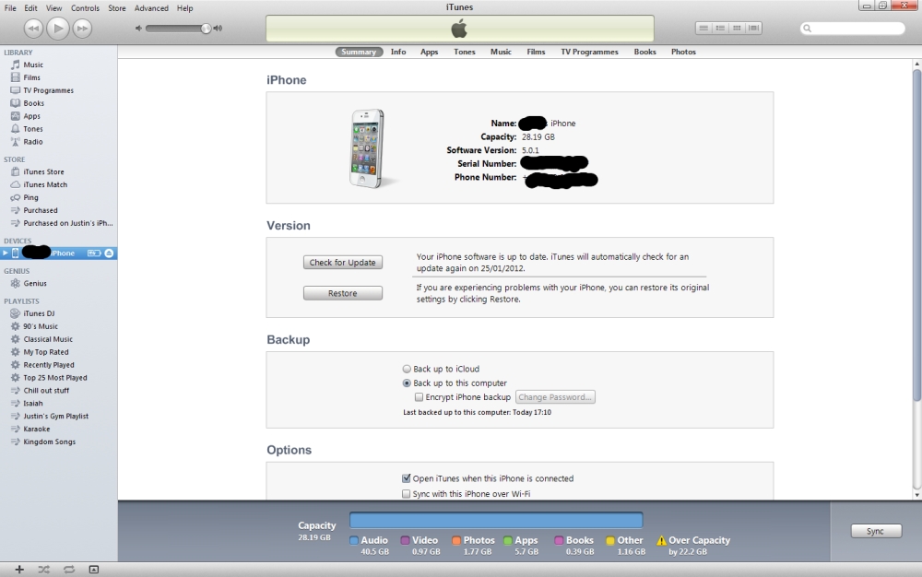Image resolution: width=922 pixels, height=577 pixels.
Task: Eject the iPhone using the eject icon
Action: click(x=109, y=253)
